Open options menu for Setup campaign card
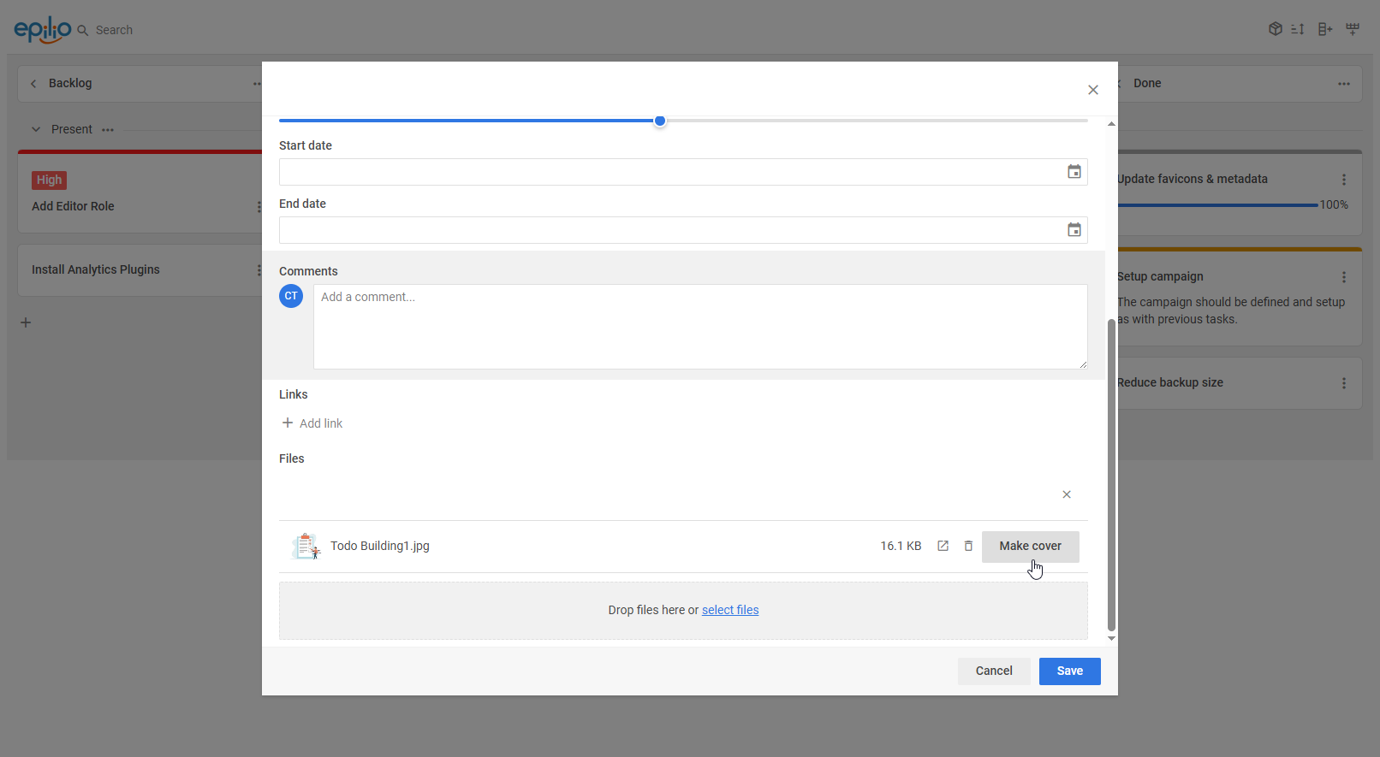Screen dimensions: 1380x757 pos(1343,277)
